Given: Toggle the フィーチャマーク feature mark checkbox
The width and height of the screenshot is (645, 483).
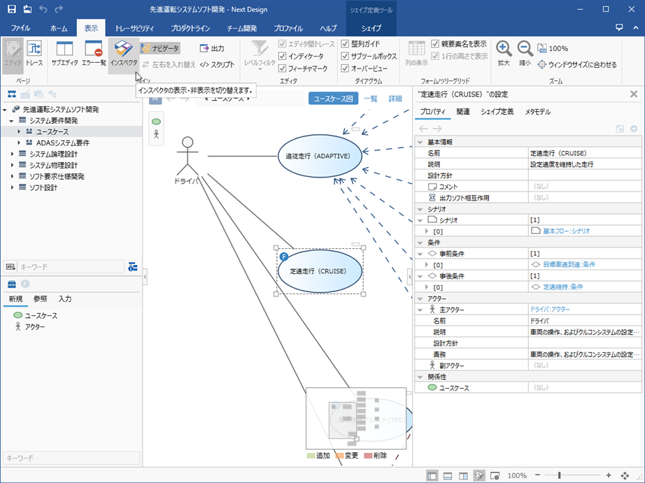Looking at the screenshot, I should coord(283,69).
